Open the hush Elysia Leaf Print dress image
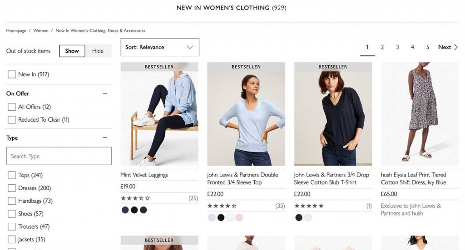Screen dimensions: 465x250 coord(420,114)
